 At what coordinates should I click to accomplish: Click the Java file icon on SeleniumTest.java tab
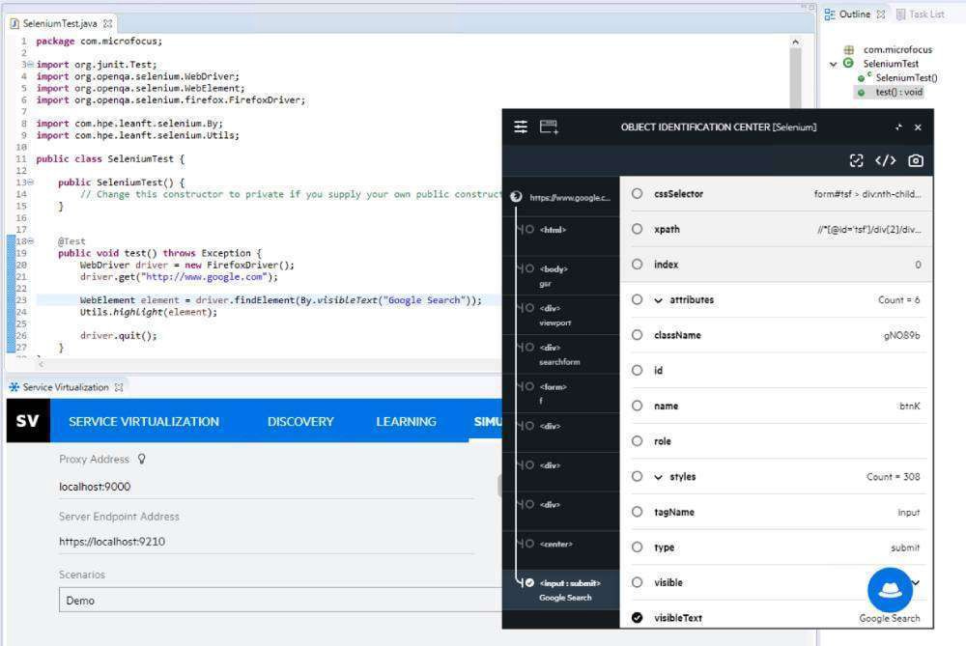tap(14, 23)
